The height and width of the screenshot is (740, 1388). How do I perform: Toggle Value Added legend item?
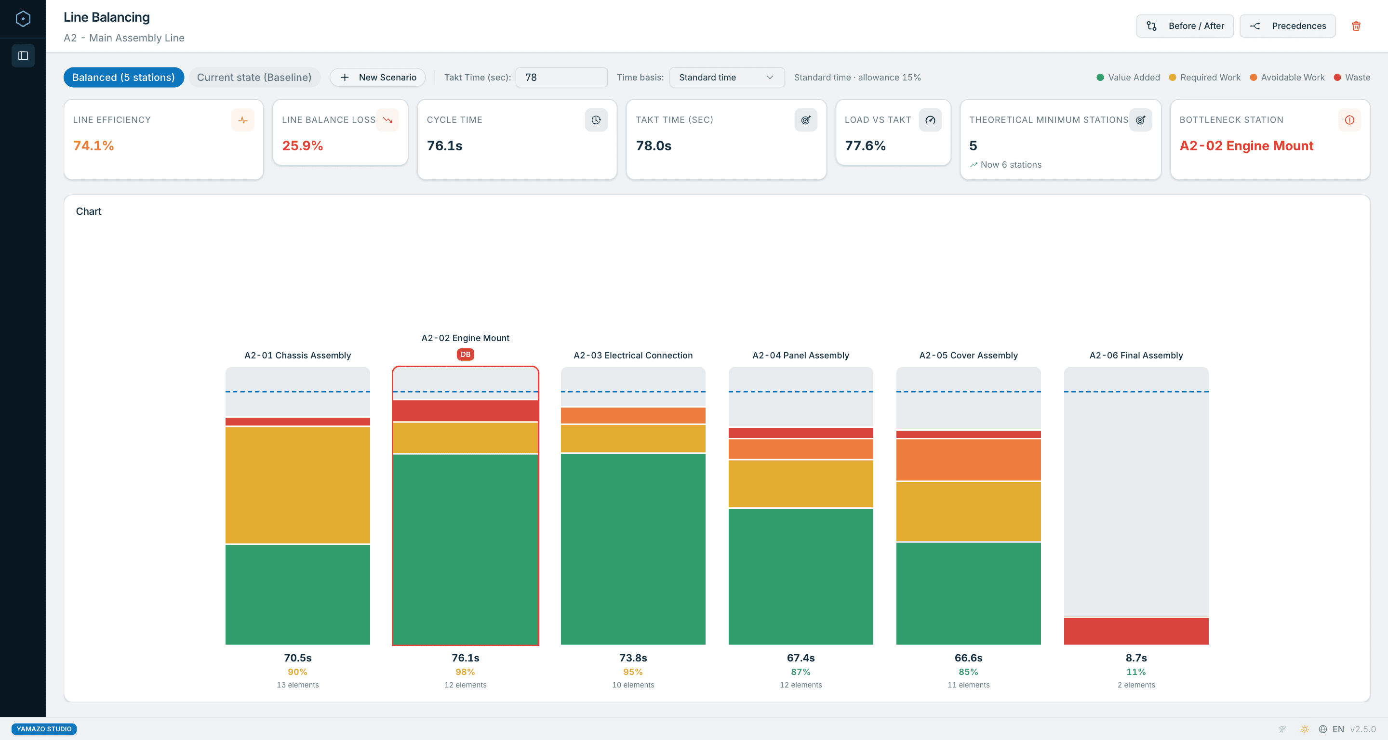(x=1128, y=77)
